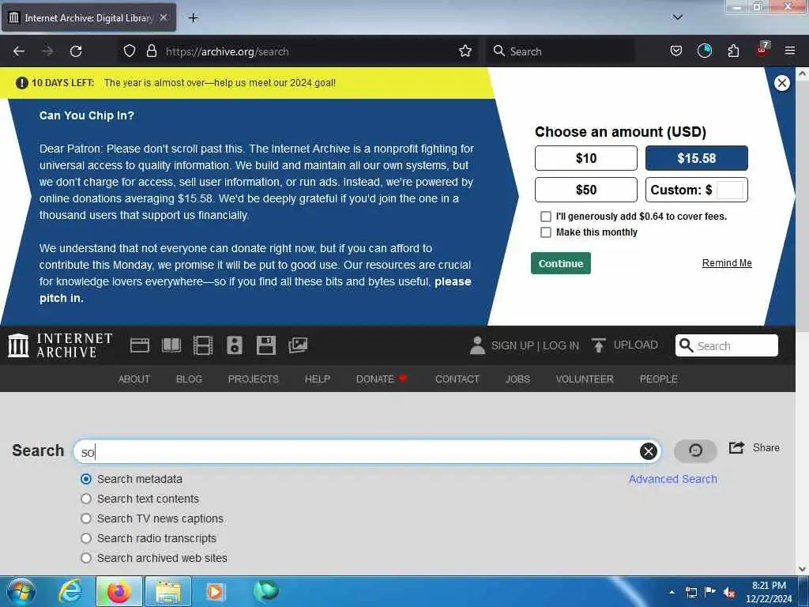Close the Internet Archive tab

[x=163, y=17]
